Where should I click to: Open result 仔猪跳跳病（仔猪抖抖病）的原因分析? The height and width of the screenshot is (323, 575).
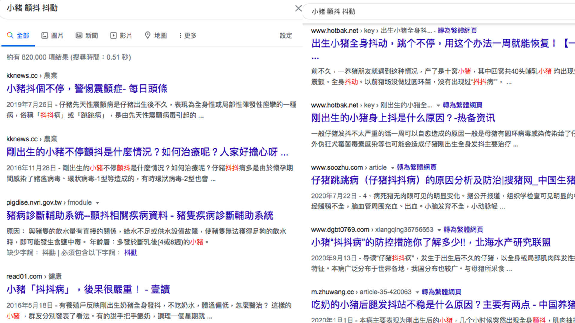pos(443,180)
